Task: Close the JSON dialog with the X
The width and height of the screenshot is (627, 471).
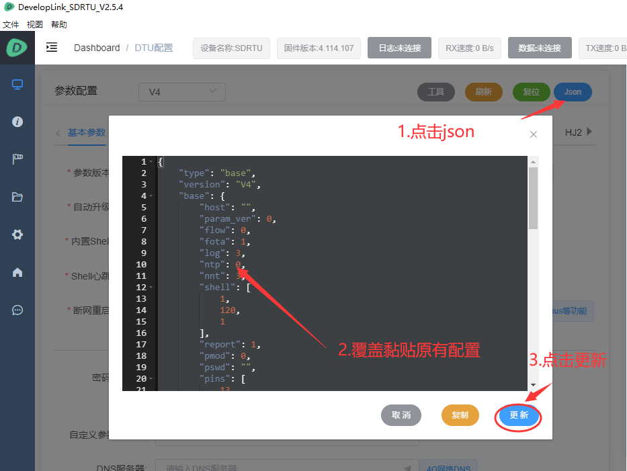Action: pyautogui.click(x=534, y=134)
